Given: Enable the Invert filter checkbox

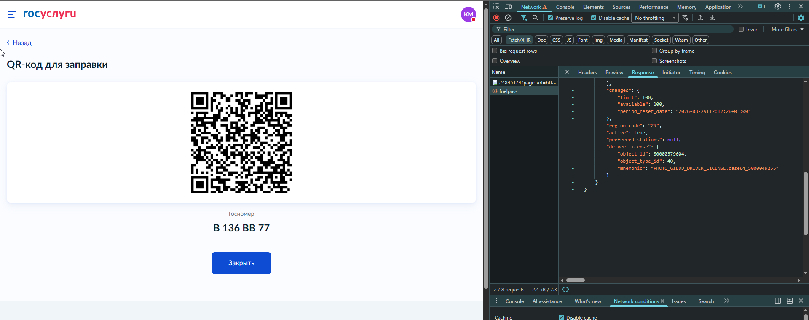Looking at the screenshot, I should [x=741, y=29].
